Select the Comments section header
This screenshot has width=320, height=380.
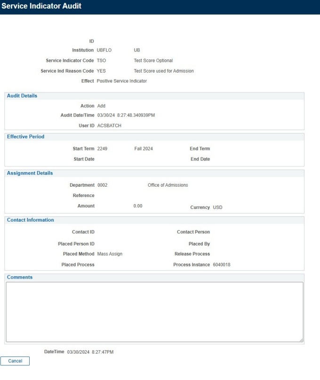click(20, 277)
